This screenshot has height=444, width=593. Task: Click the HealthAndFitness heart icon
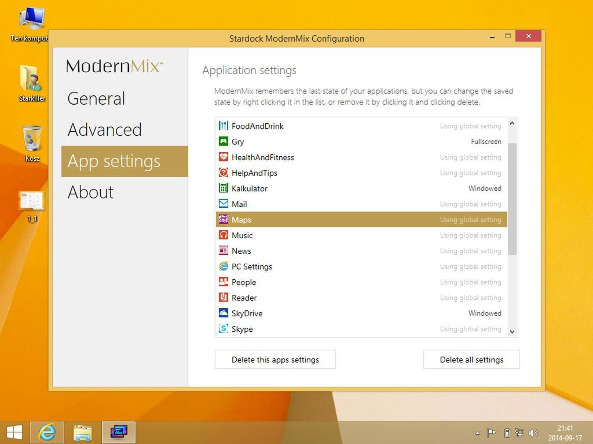223,157
